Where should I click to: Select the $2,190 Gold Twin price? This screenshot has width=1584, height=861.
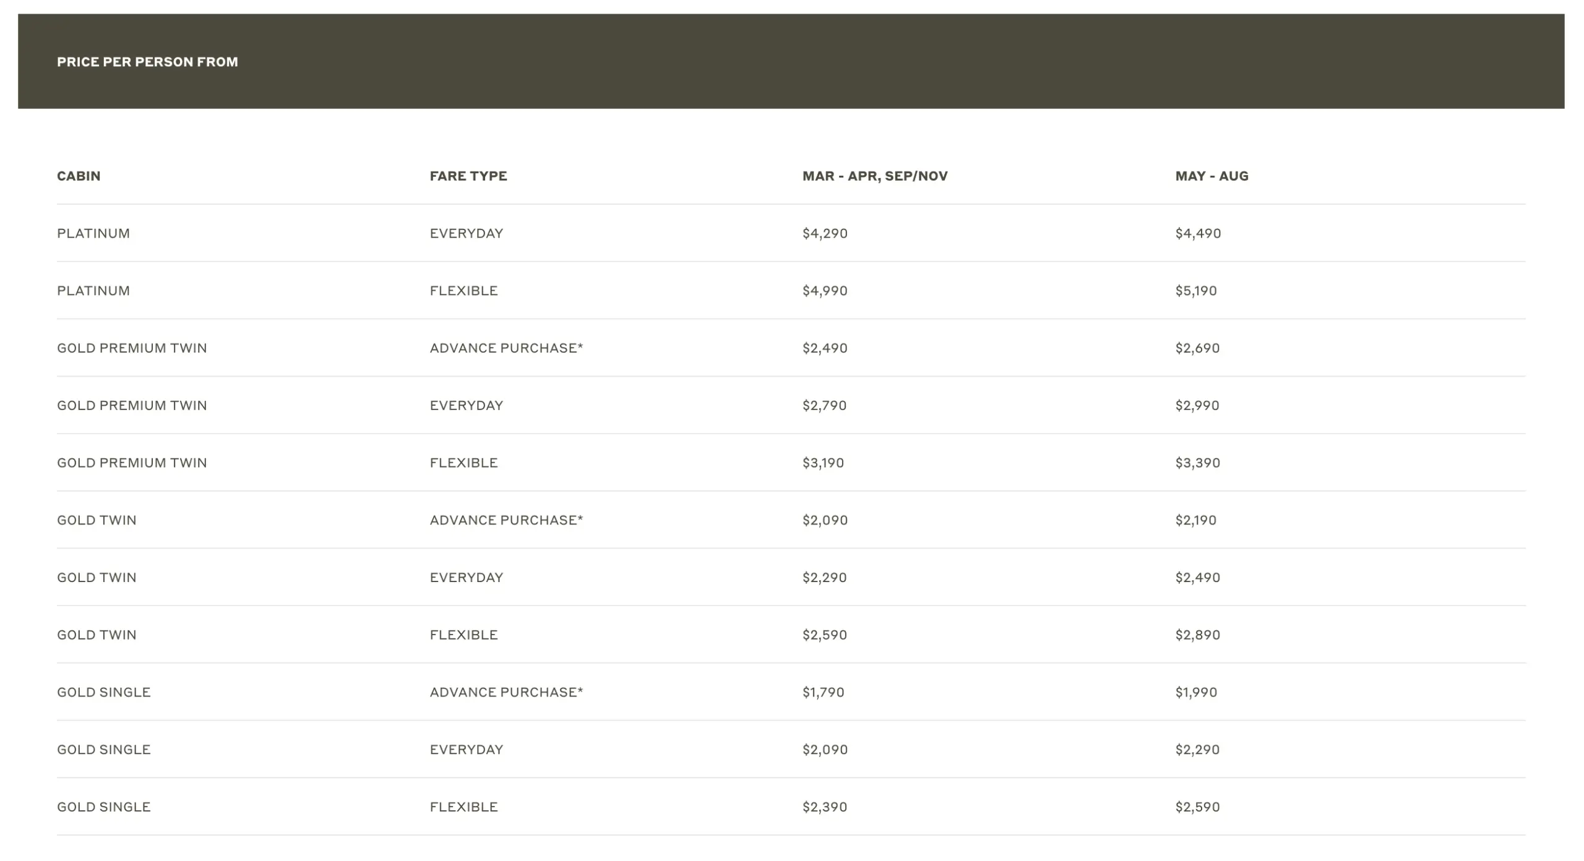pyautogui.click(x=1195, y=520)
